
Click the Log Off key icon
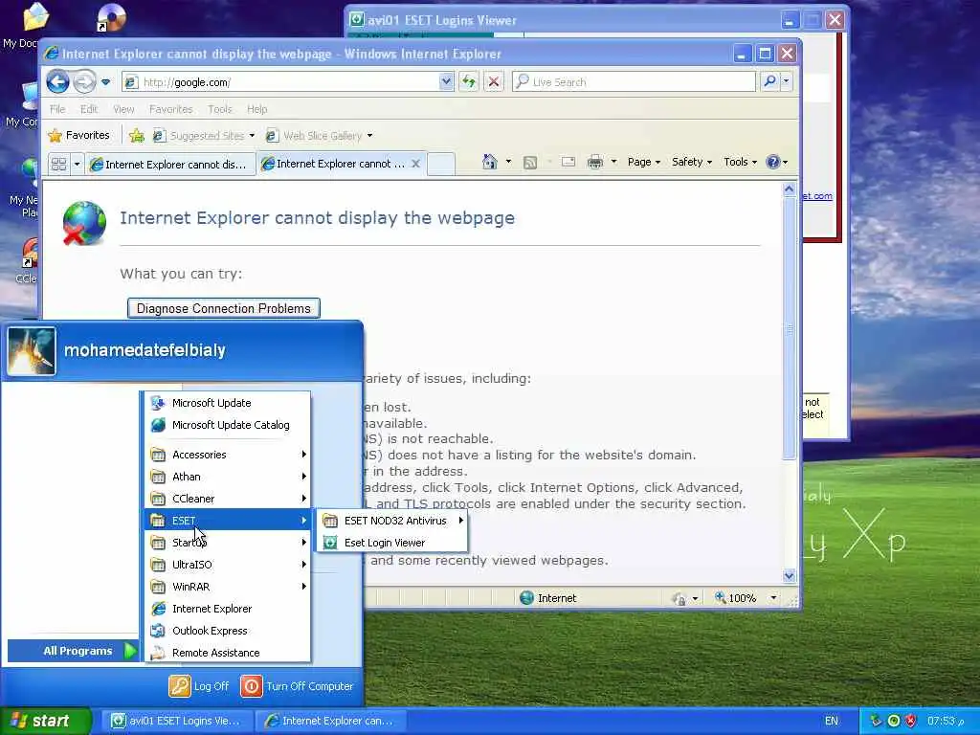179,686
